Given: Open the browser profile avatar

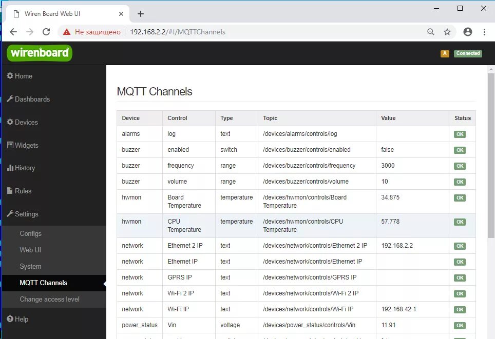Looking at the screenshot, I should coord(468,32).
